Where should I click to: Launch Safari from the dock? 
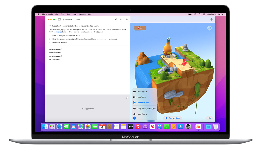tap(59, 127)
